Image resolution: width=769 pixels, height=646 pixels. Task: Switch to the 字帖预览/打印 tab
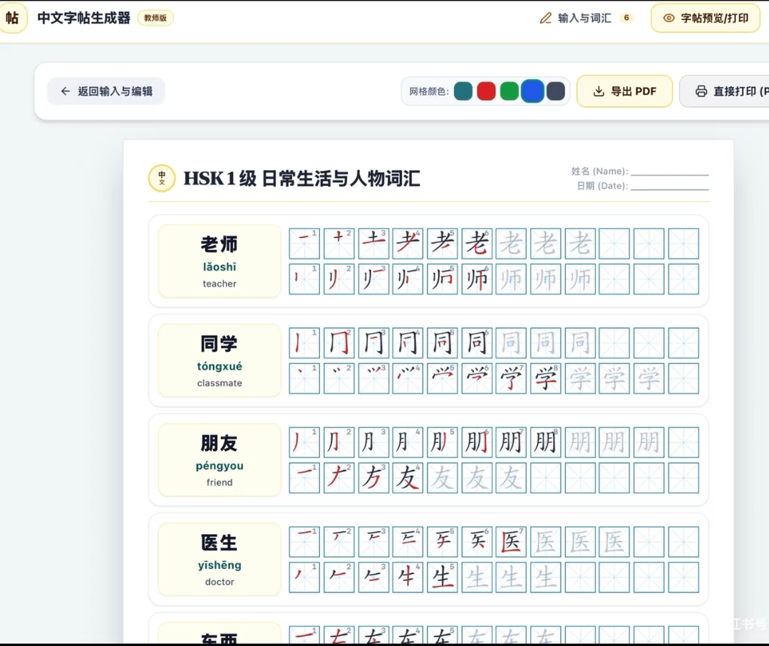706,18
